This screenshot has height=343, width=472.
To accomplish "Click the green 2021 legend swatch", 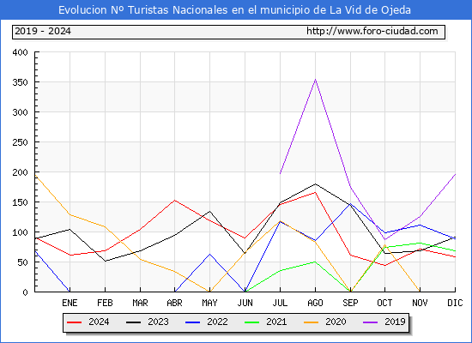I will pyautogui.click(x=252, y=322).
